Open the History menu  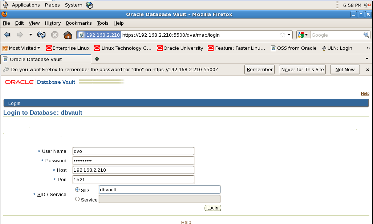click(x=53, y=23)
